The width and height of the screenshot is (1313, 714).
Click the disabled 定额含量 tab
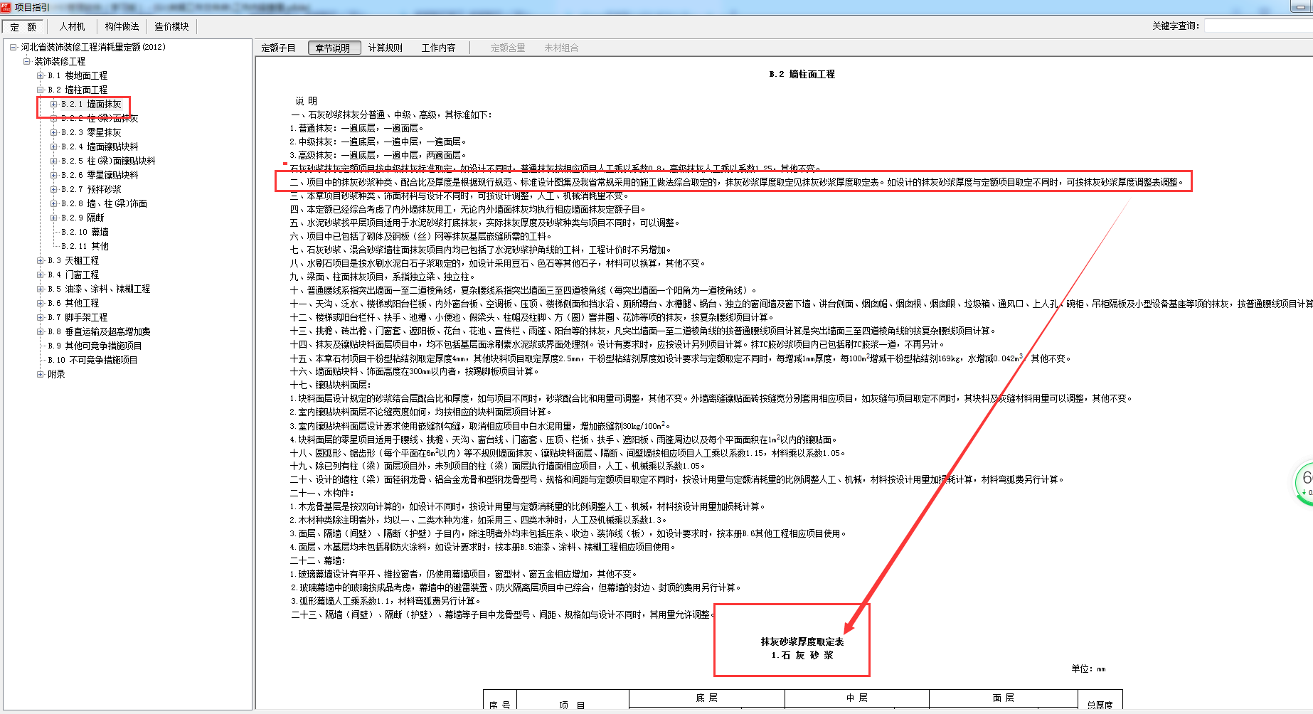coord(508,48)
